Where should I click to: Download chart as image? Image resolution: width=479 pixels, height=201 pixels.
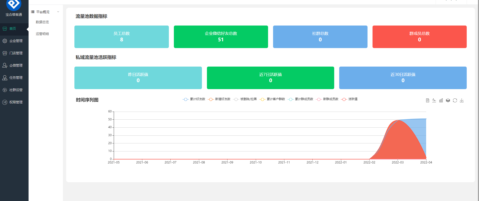coord(462,100)
